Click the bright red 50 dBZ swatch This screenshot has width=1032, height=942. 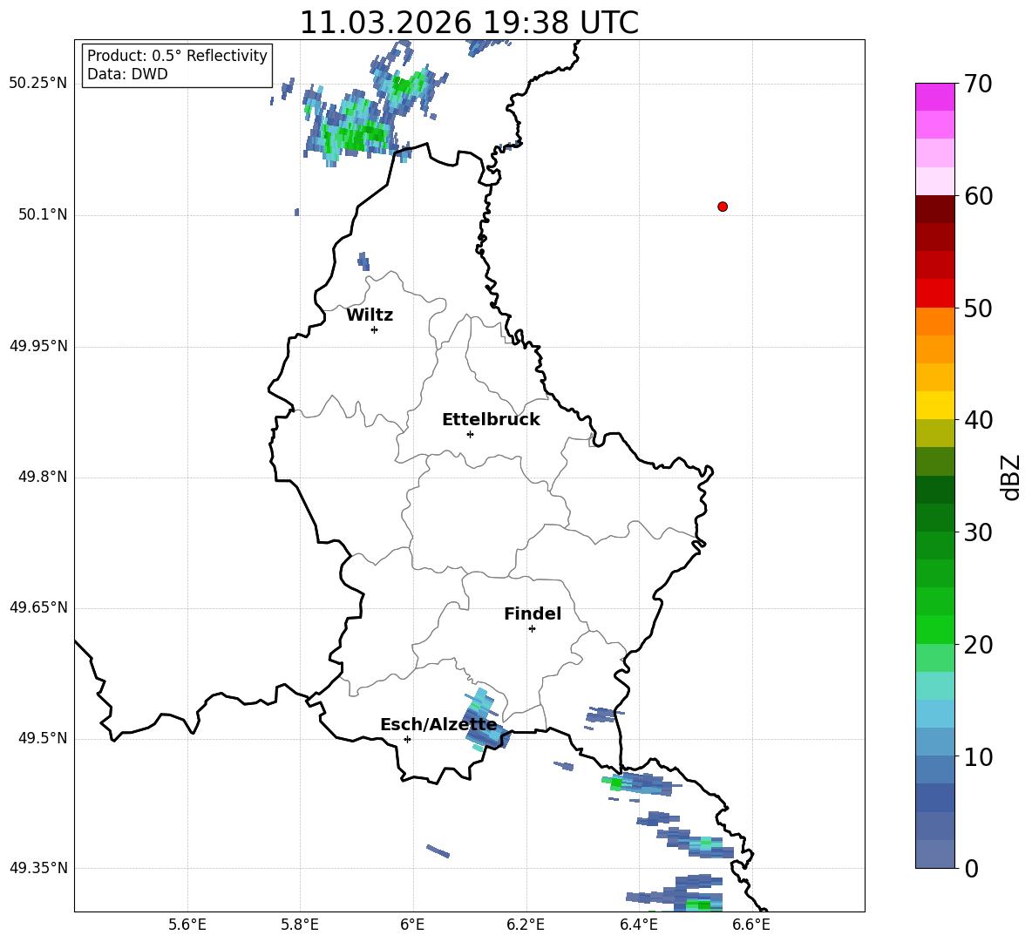[x=934, y=294]
